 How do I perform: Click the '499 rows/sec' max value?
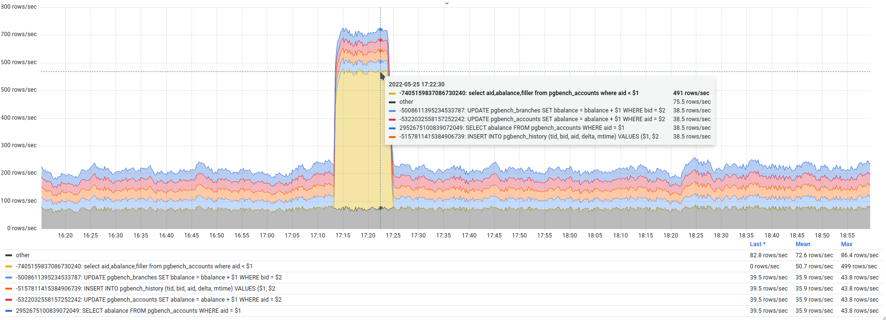coord(859,266)
